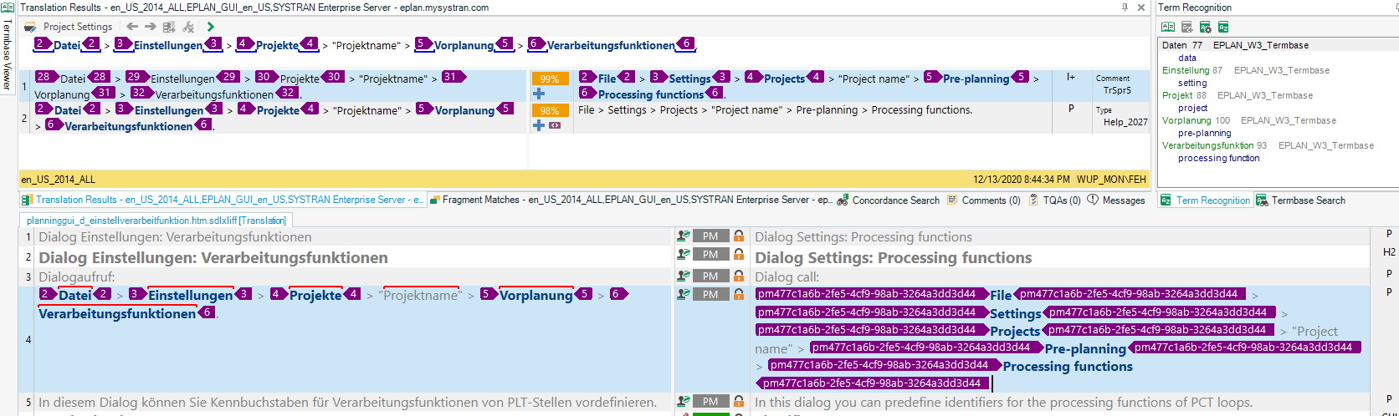The width and height of the screenshot is (1399, 416).
Task: Switch to Translation Results tab
Action: pos(223,200)
